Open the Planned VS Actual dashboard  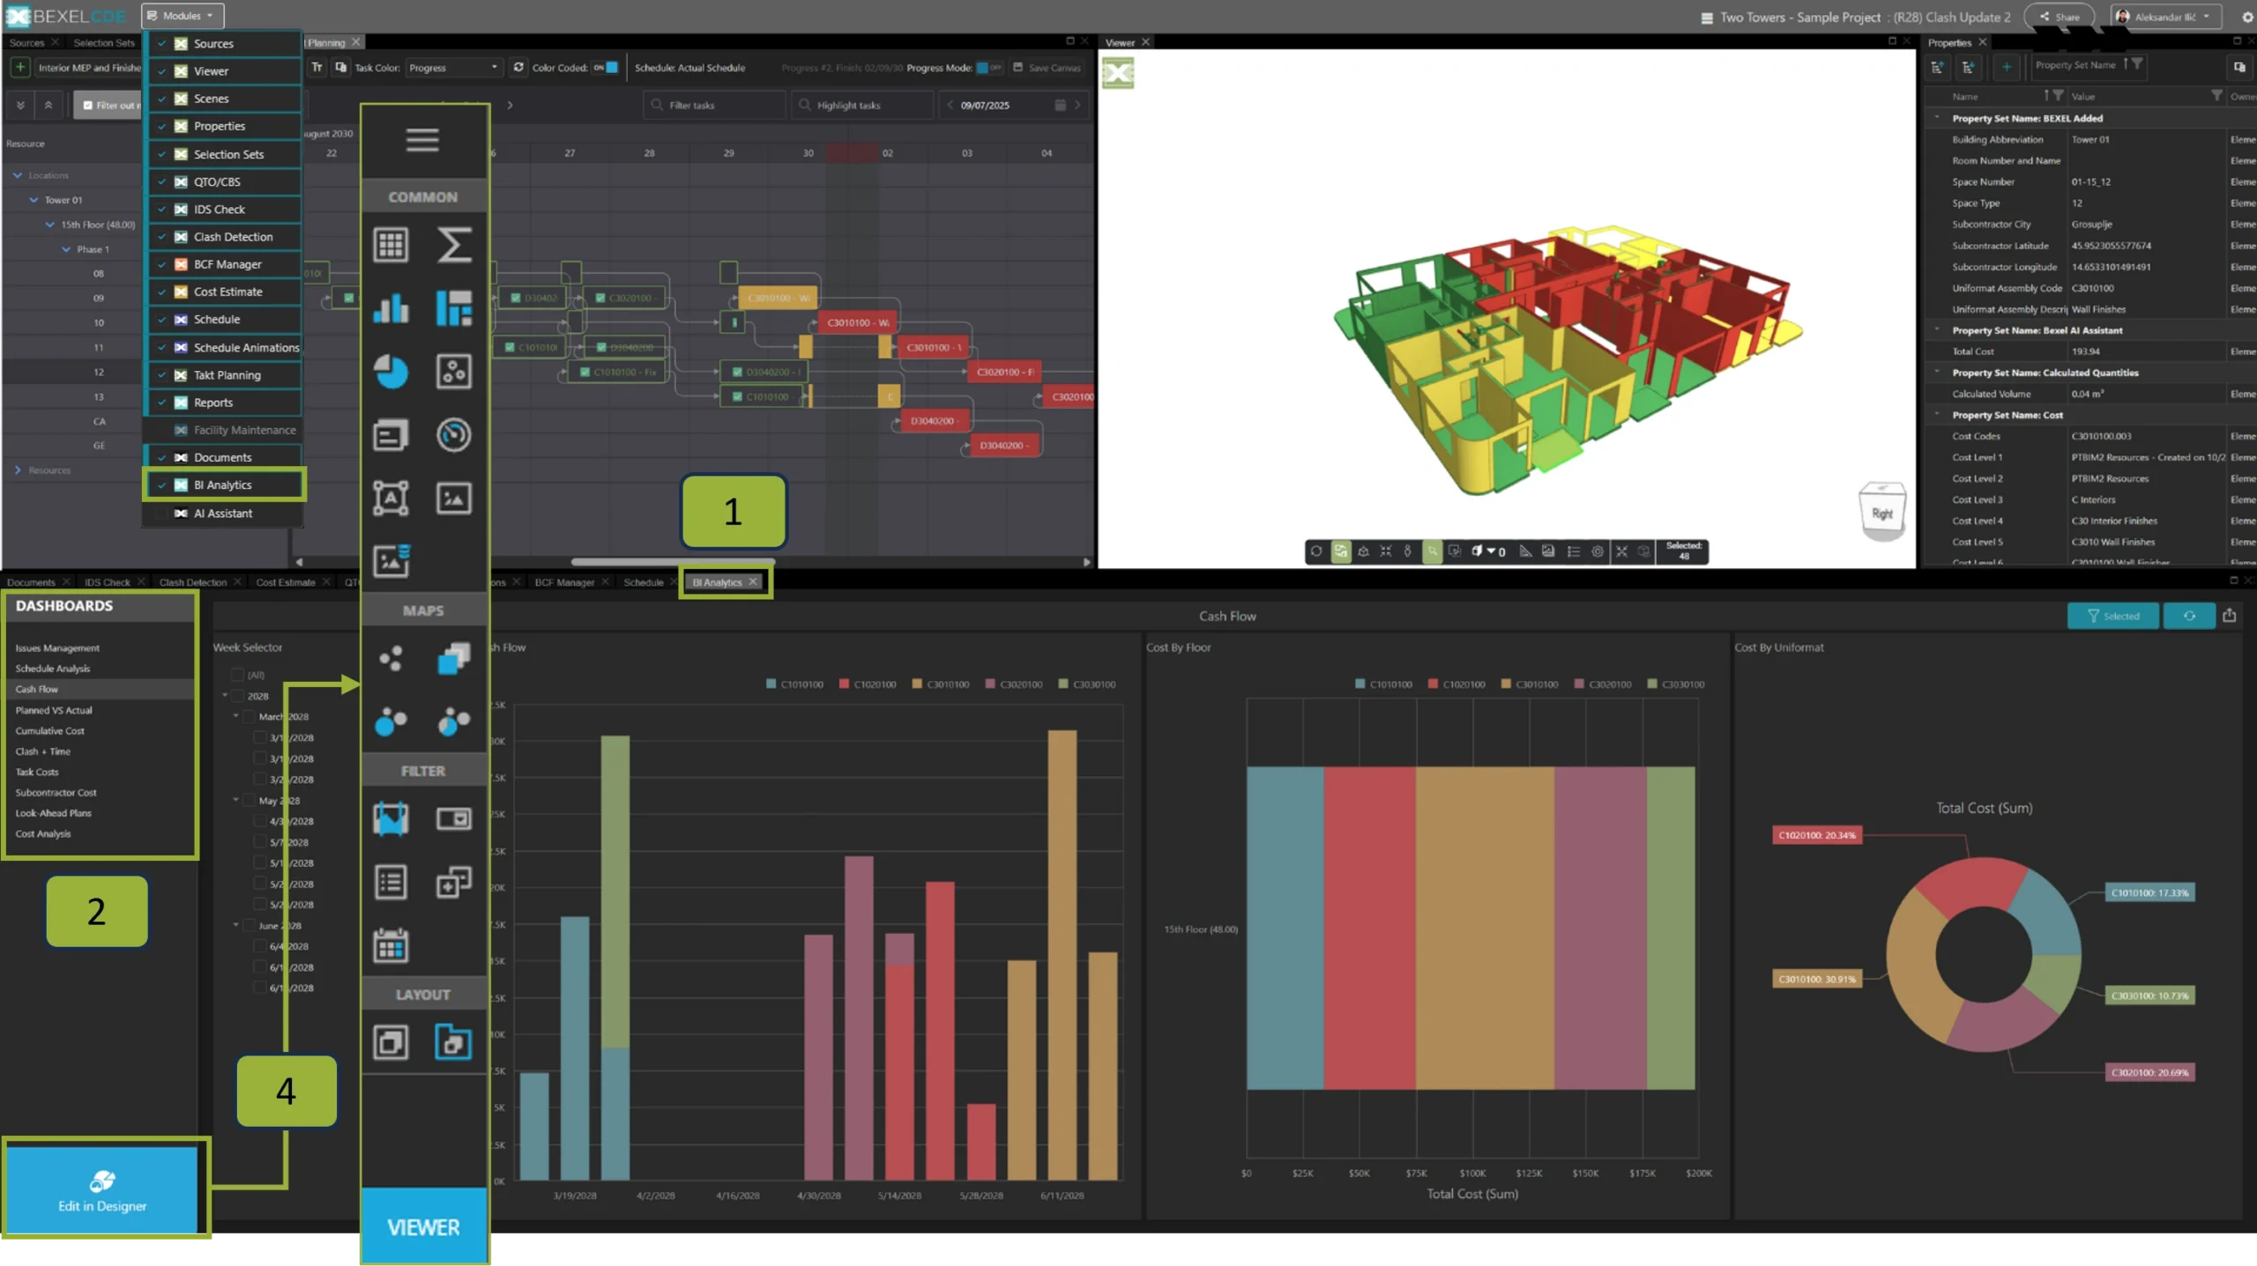pos(54,710)
